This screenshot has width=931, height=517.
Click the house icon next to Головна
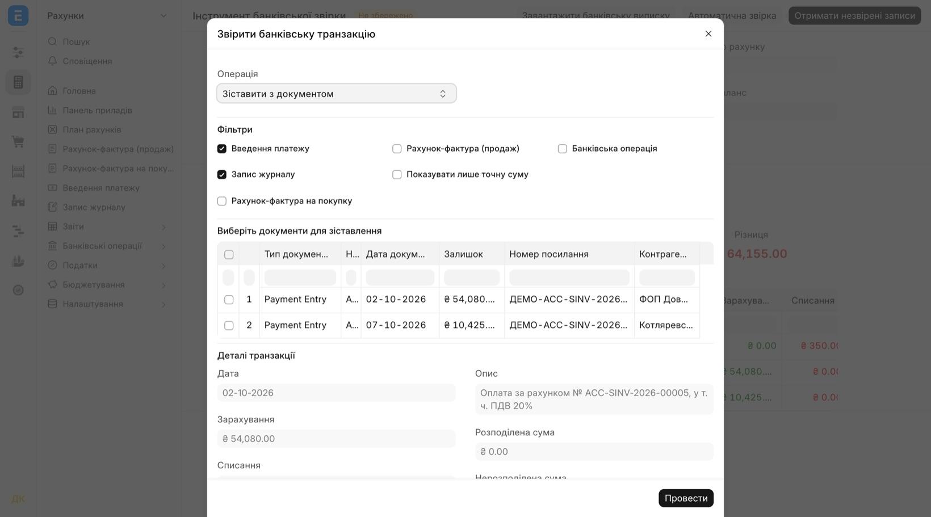point(52,90)
